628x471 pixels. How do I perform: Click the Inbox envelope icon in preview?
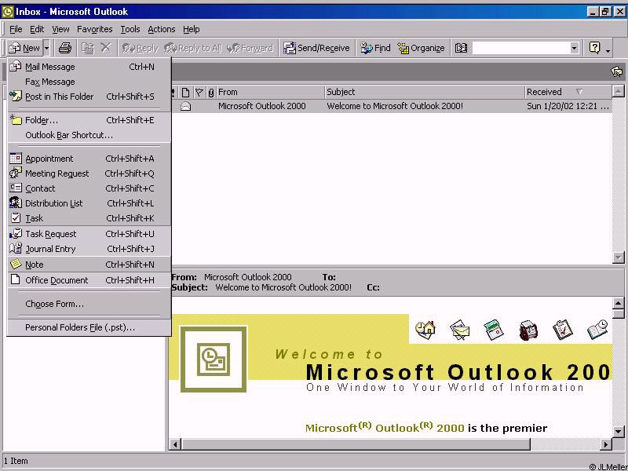(459, 330)
